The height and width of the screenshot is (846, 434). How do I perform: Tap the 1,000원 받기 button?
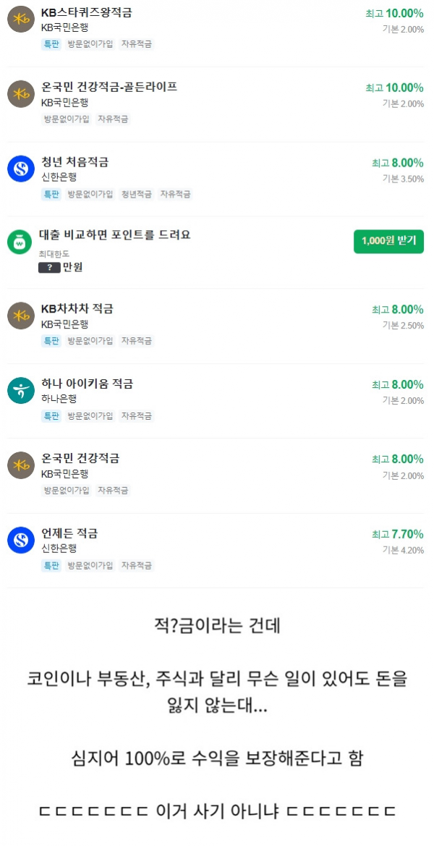(388, 241)
